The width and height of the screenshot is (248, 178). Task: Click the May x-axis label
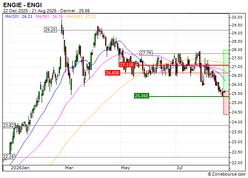125,168
